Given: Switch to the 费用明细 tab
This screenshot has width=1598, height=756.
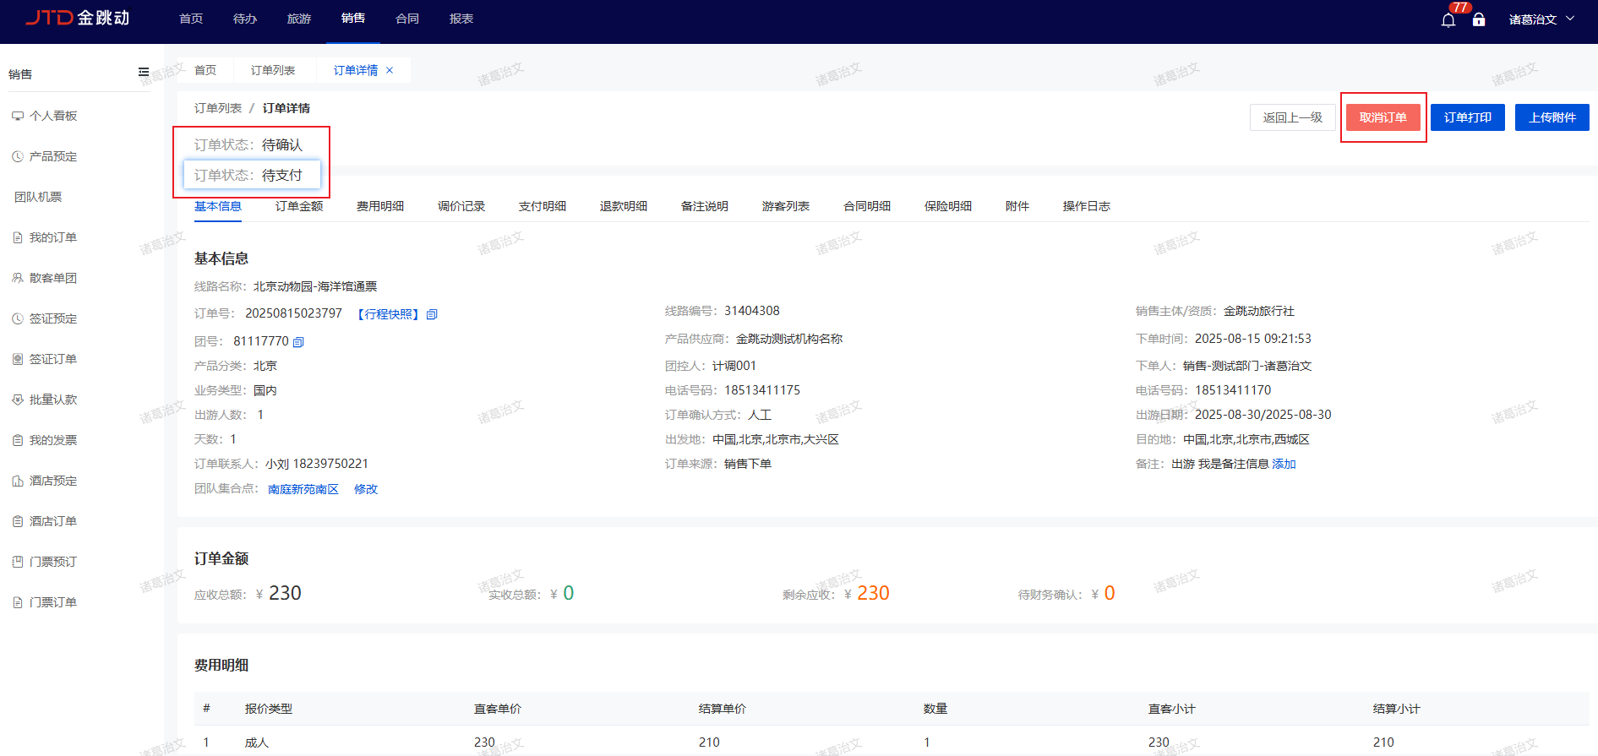Looking at the screenshot, I should pyautogui.click(x=379, y=206).
